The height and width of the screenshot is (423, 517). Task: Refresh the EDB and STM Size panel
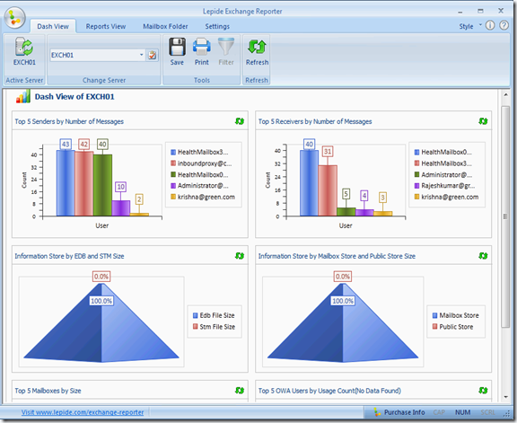[x=240, y=256]
